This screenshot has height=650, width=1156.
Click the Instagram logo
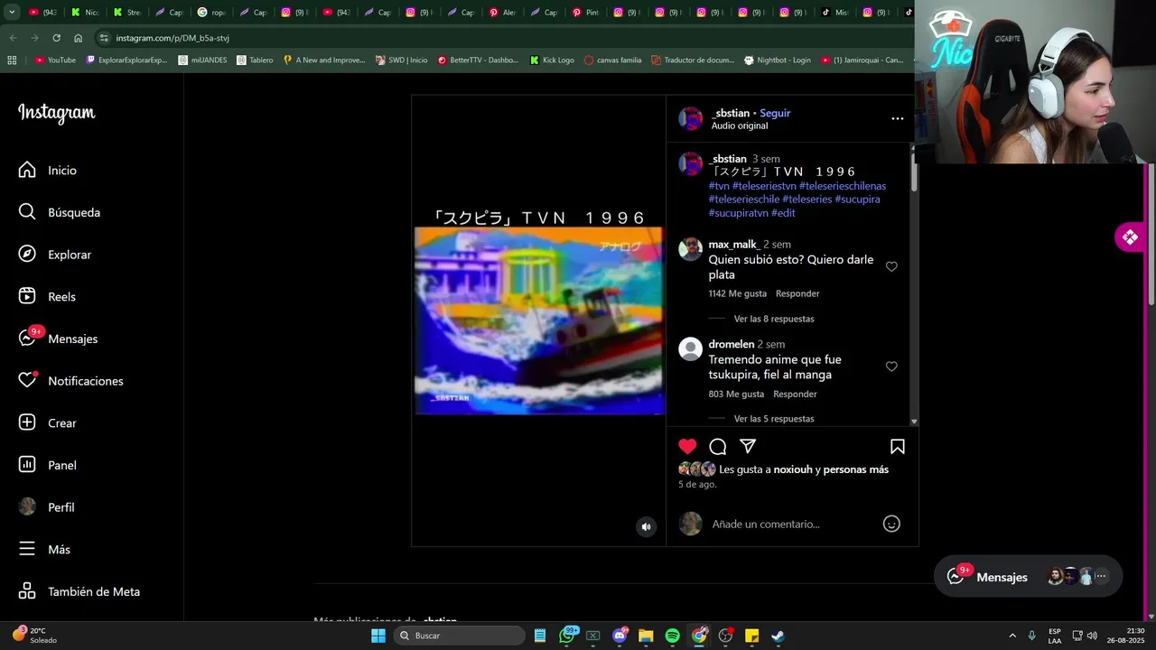[x=56, y=113]
